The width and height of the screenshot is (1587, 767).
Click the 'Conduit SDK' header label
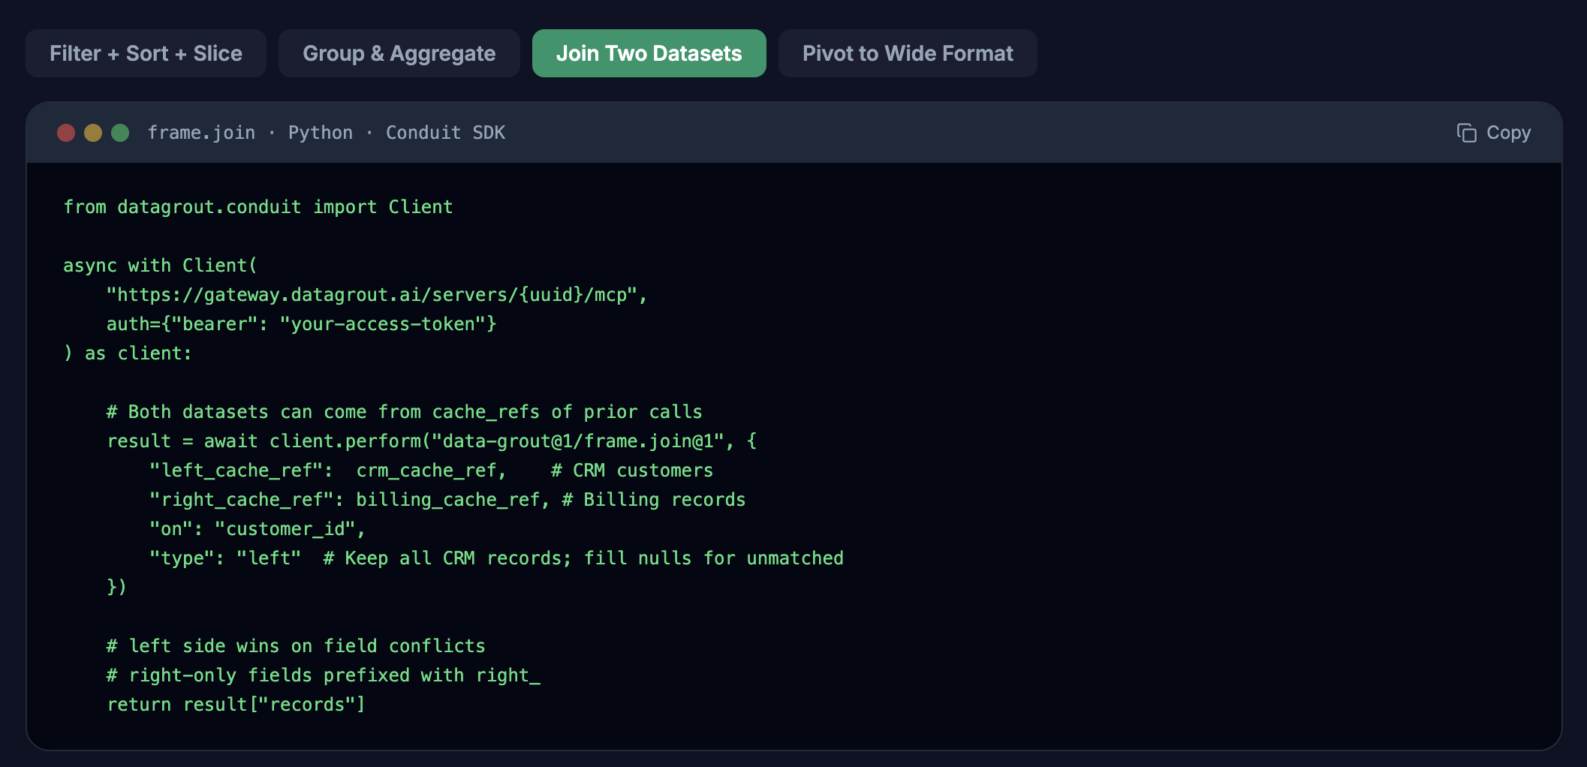[x=445, y=133]
